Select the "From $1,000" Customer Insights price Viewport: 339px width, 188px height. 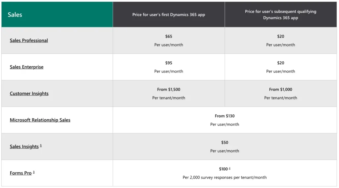[x=280, y=90]
